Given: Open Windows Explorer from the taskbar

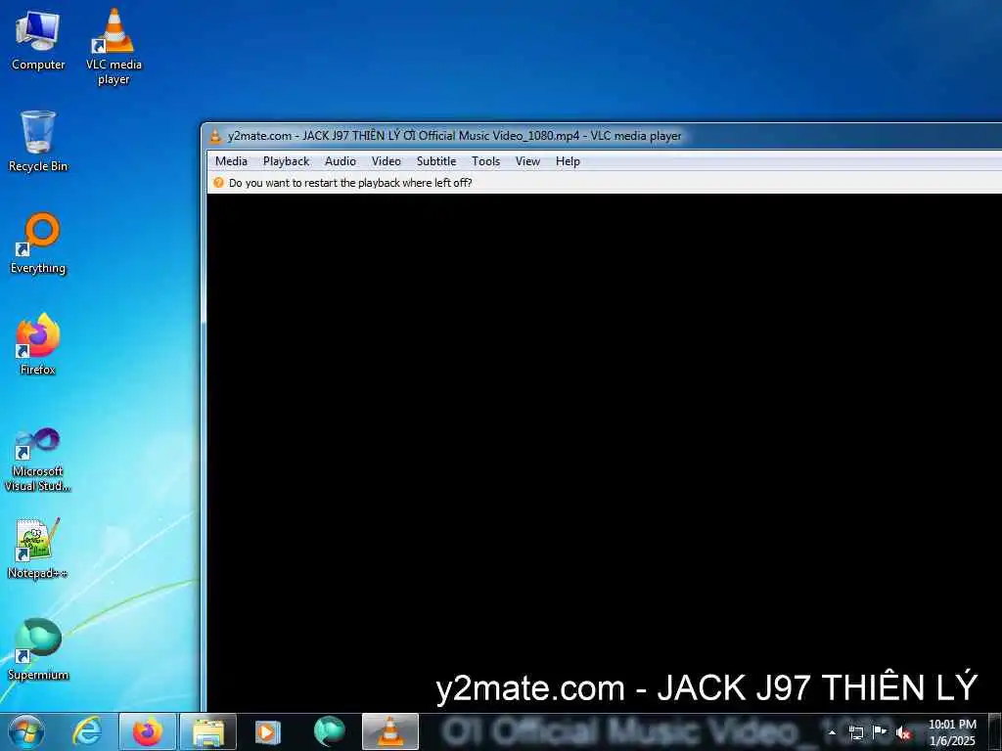Looking at the screenshot, I should click(x=208, y=731).
